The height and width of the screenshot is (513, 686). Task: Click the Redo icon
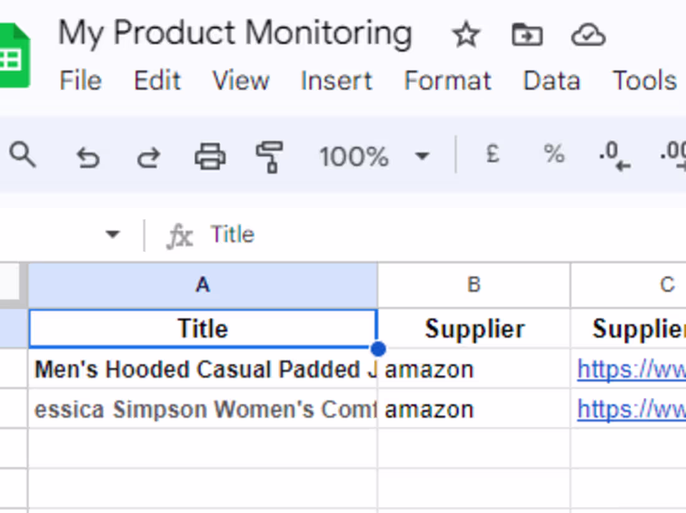click(x=148, y=156)
